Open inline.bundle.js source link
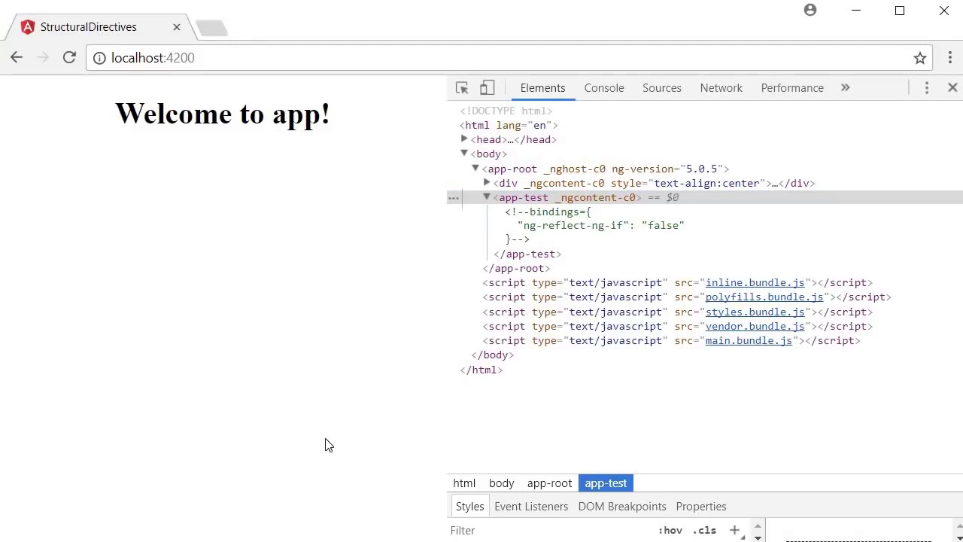 tap(755, 283)
